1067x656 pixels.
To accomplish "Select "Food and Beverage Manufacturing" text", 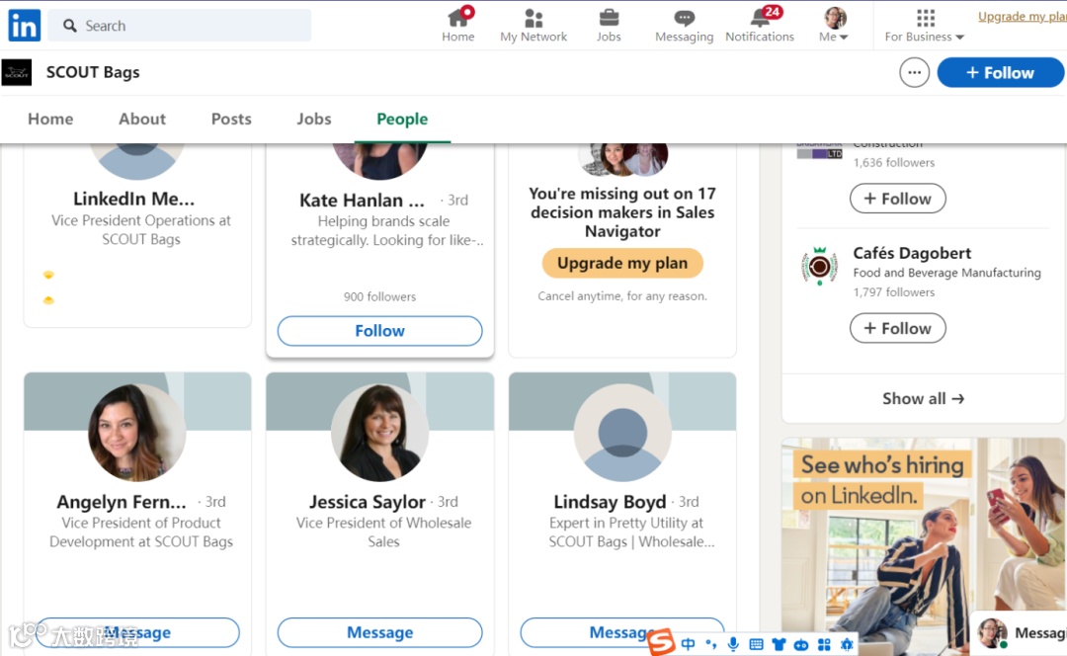I will point(946,273).
